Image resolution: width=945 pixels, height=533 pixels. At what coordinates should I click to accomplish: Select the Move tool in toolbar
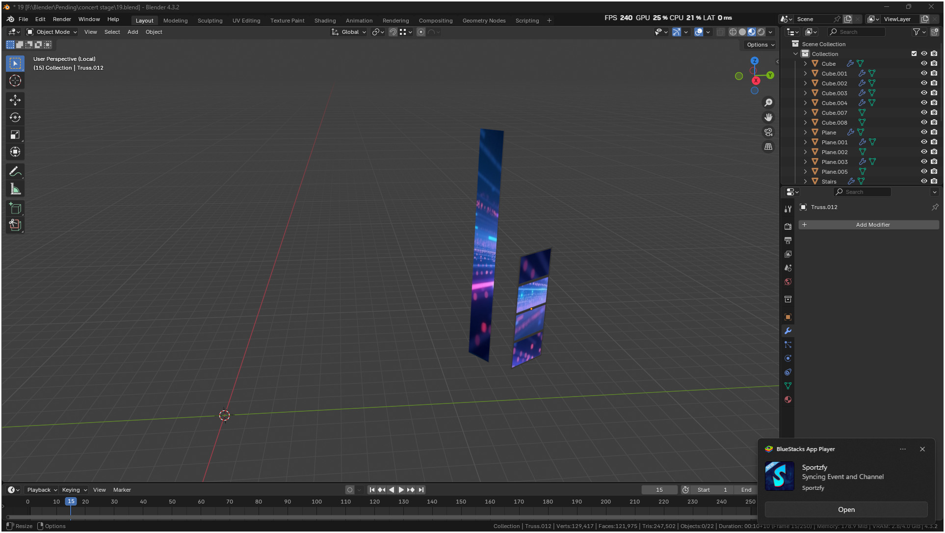coord(15,100)
